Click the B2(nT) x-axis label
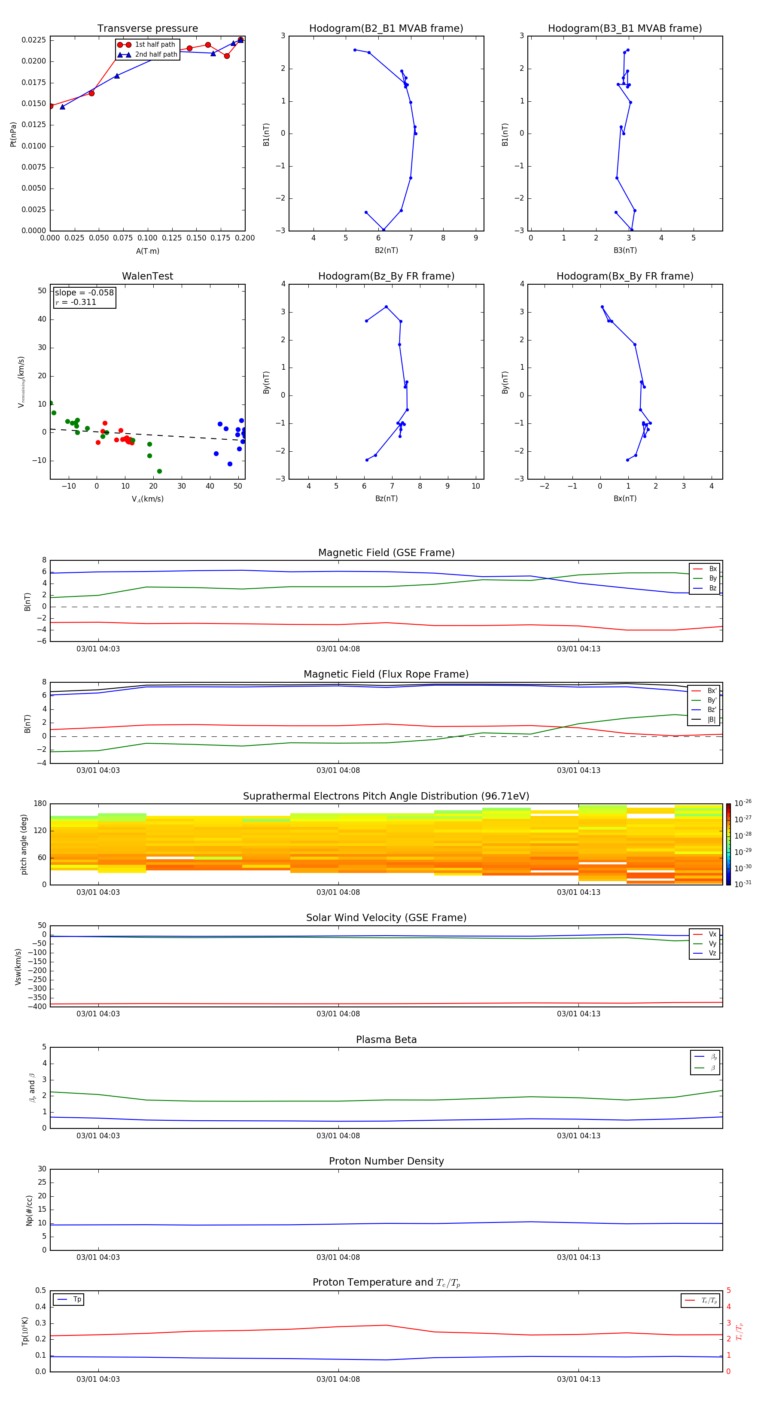The width and height of the screenshot is (773, 1417). coord(386,250)
